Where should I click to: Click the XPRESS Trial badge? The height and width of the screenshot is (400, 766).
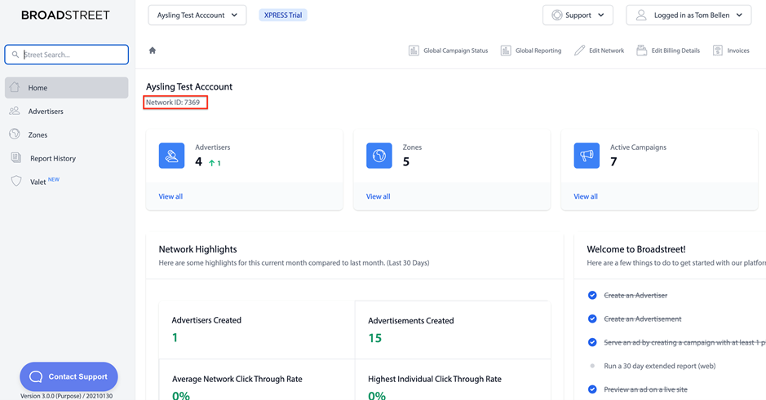[x=283, y=15]
